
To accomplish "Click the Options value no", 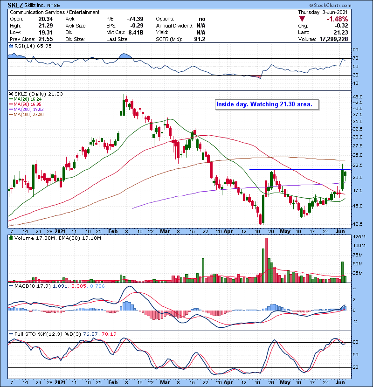I will [202, 19].
